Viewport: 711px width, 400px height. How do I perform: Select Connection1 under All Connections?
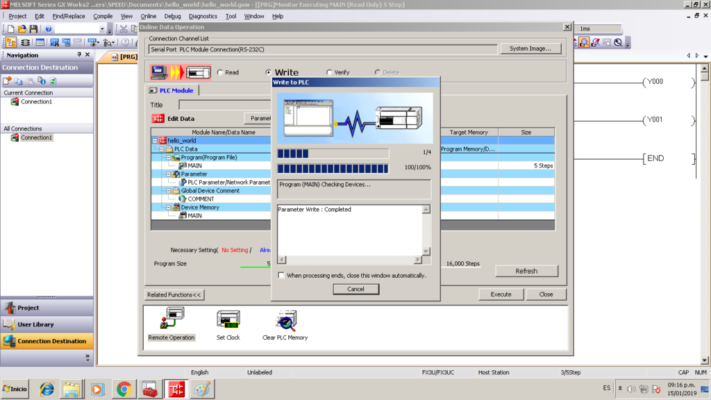pyautogui.click(x=36, y=137)
